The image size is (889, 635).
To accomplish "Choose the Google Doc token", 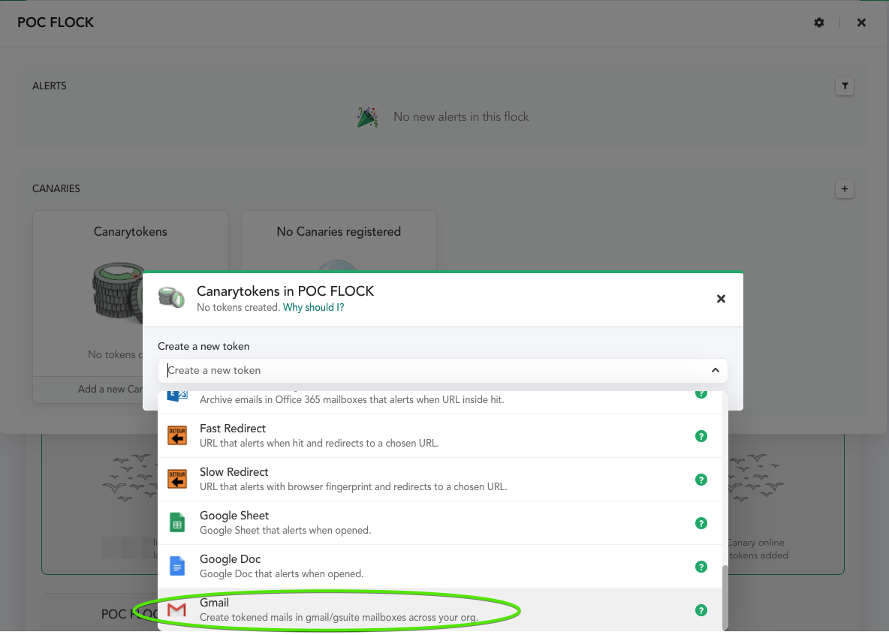I will (440, 567).
